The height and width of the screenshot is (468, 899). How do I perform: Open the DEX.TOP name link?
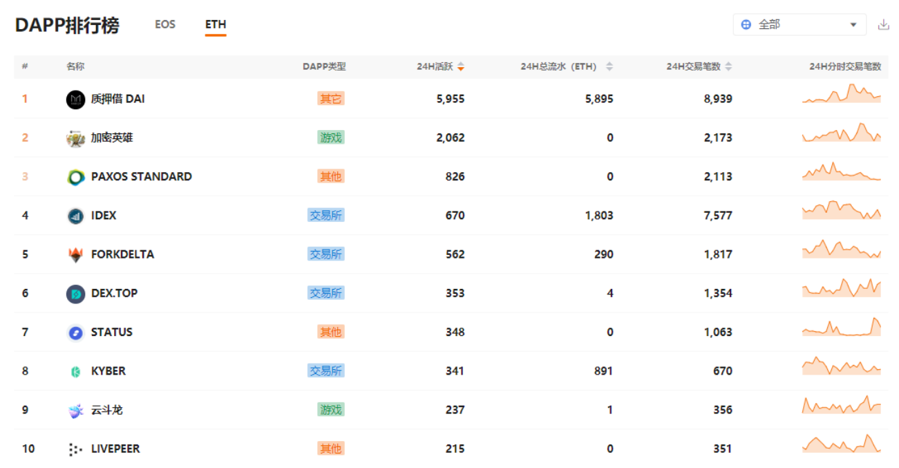114,293
